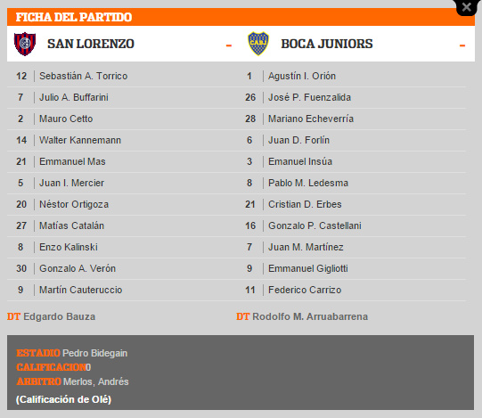This screenshot has width=482, height=418.
Task: Select coach Rodolfo M. Arruabarrena
Action: point(310,316)
